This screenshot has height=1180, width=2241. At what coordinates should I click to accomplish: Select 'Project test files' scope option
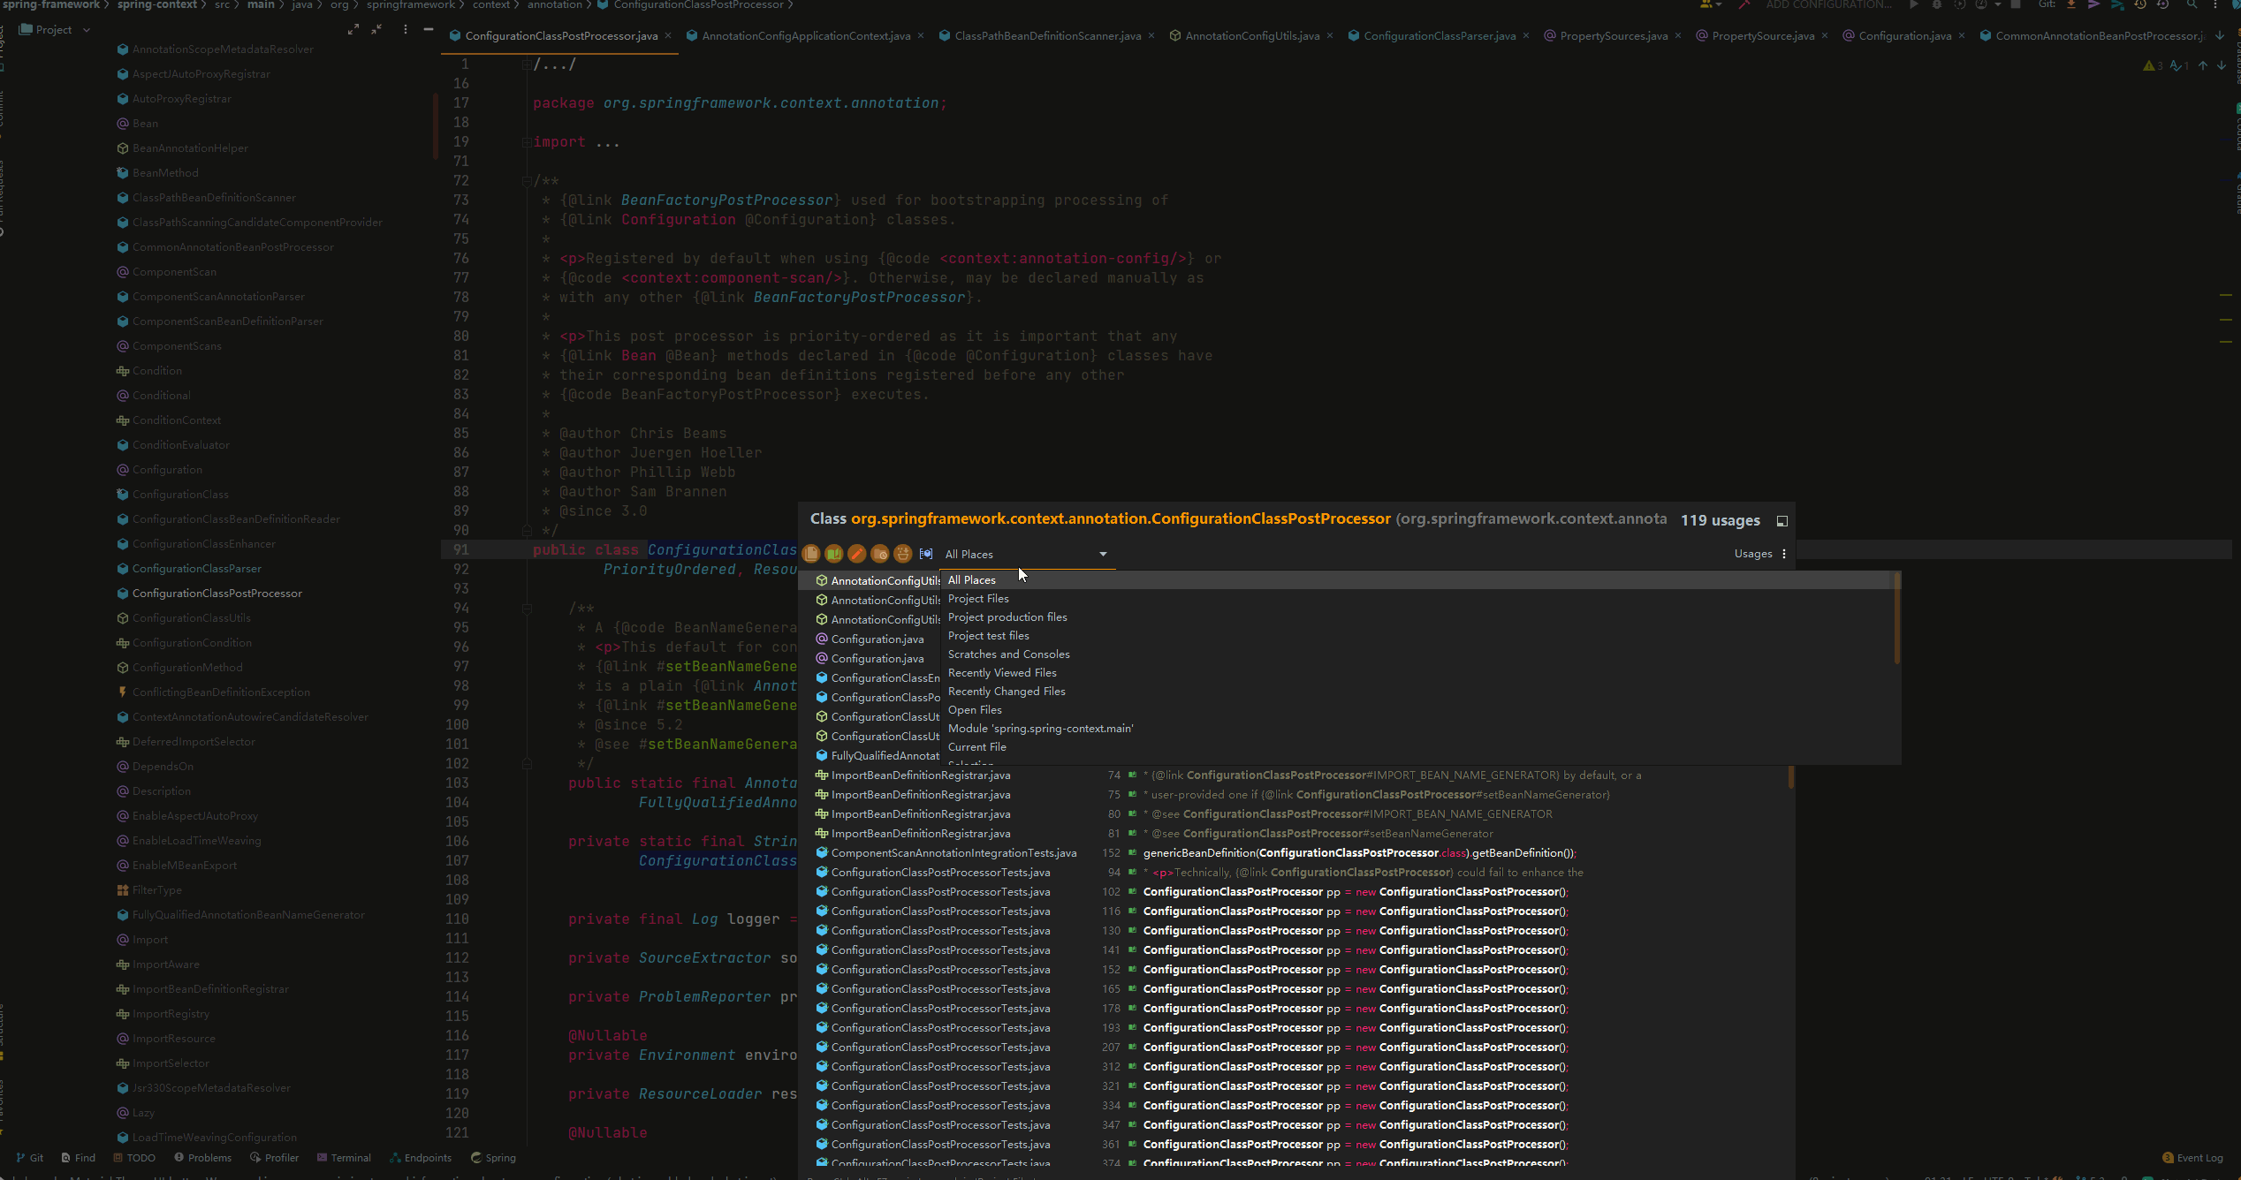988,636
